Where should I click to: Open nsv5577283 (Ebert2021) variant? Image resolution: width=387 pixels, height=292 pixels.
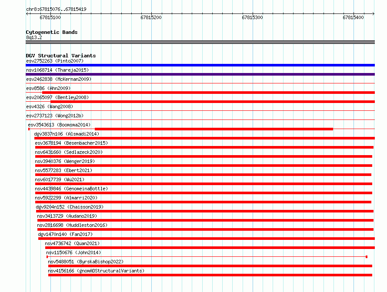63,170
